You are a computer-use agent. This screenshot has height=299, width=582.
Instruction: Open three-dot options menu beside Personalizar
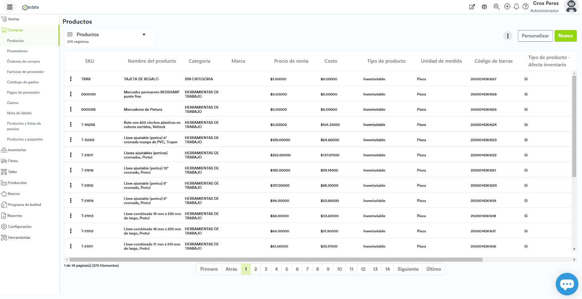coord(507,36)
